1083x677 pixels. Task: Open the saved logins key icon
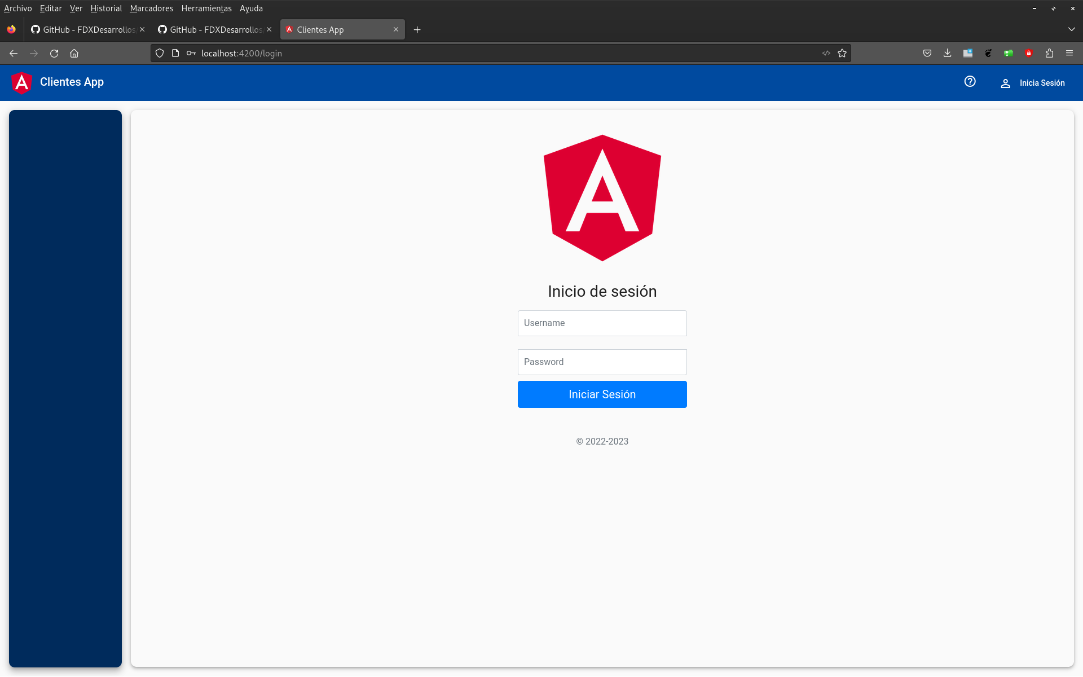[x=191, y=53]
